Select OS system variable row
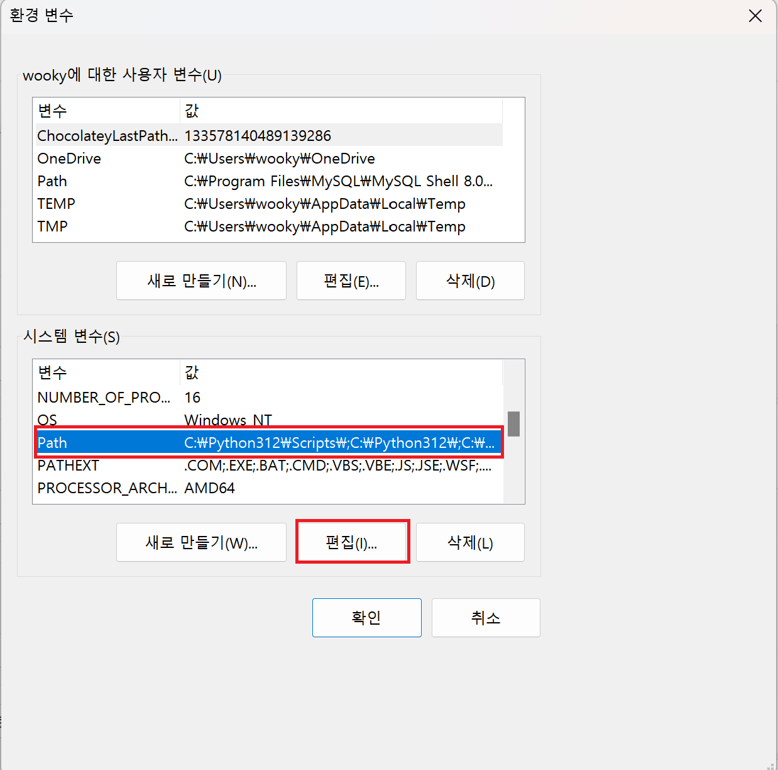The height and width of the screenshot is (770, 778). click(268, 419)
